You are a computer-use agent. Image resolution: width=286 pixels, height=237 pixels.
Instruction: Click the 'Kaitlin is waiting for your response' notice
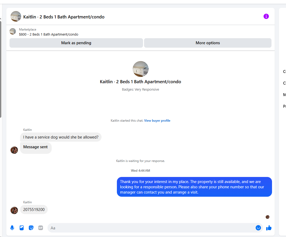[x=140, y=161]
